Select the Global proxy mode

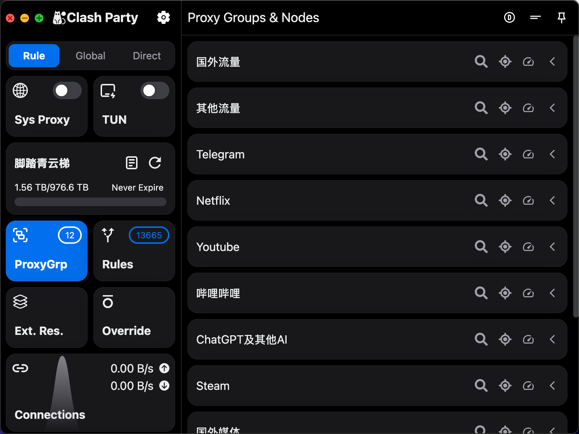click(x=90, y=56)
